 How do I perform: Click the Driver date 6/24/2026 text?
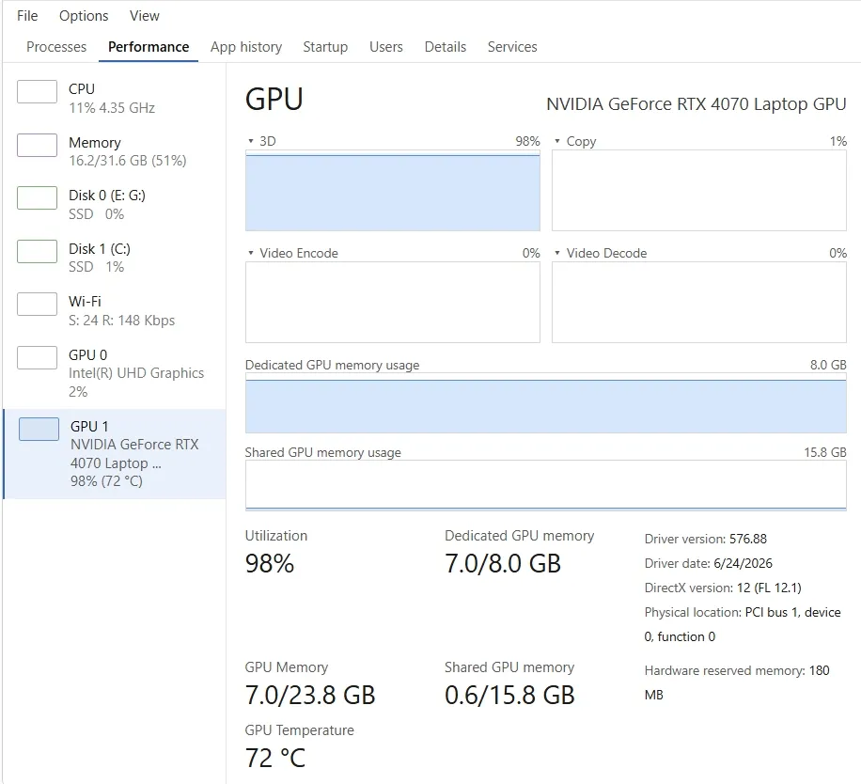coord(709,563)
